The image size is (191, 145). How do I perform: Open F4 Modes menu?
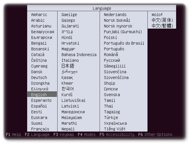pyautogui.click(x=87, y=135)
